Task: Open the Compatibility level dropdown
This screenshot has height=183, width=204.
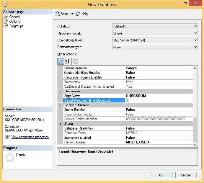Action: (x=195, y=40)
